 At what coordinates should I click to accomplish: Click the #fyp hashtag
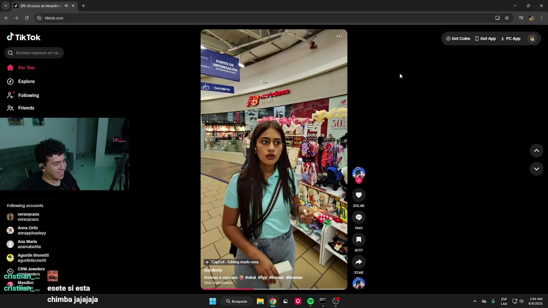(262, 278)
